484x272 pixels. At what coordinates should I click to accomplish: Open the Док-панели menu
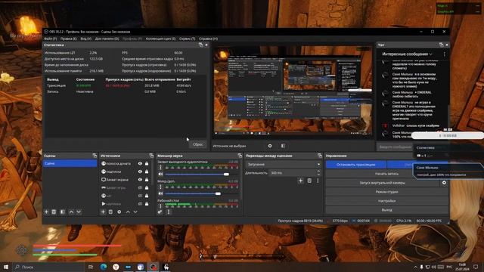107,39
